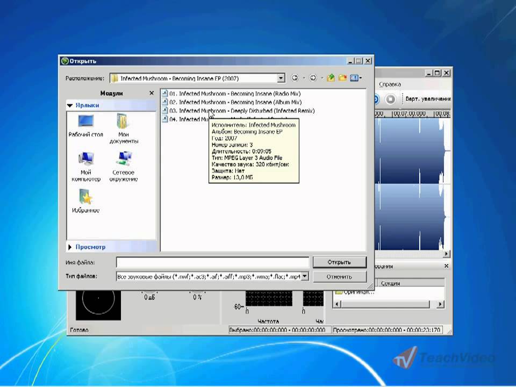516x387 pixels.
Task: Select track 02 Becoming Insane (Album Mix)
Action: [x=232, y=102]
